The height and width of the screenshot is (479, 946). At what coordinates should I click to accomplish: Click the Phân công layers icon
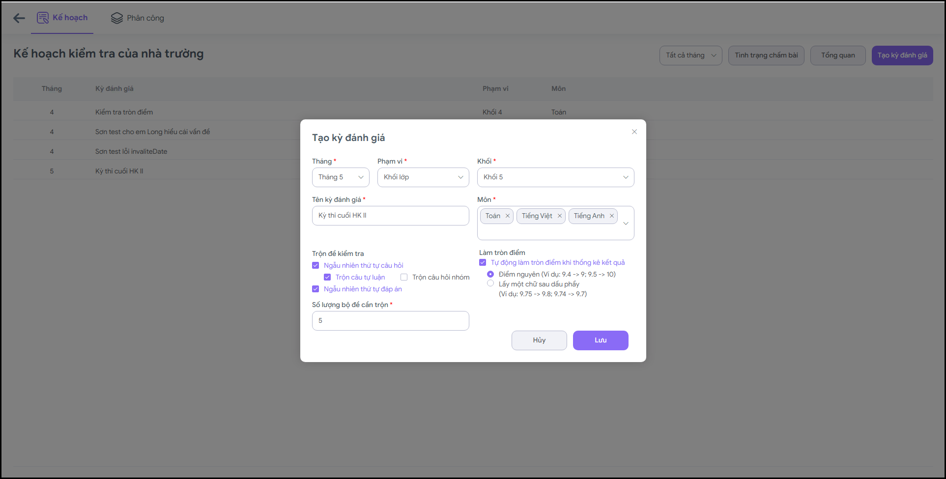point(117,18)
